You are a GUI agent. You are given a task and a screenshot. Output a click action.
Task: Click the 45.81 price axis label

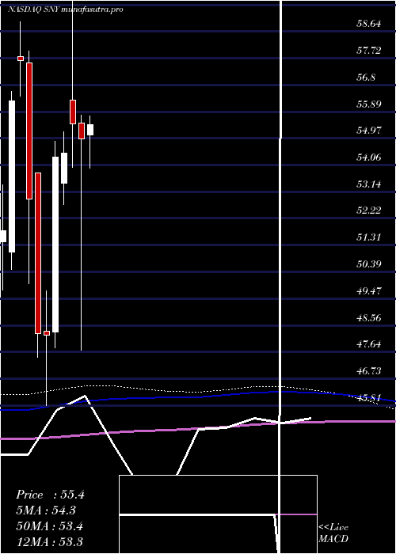click(x=369, y=398)
